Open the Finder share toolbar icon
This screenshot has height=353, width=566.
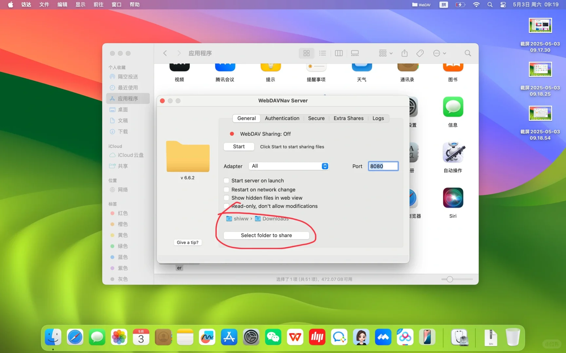tap(405, 53)
